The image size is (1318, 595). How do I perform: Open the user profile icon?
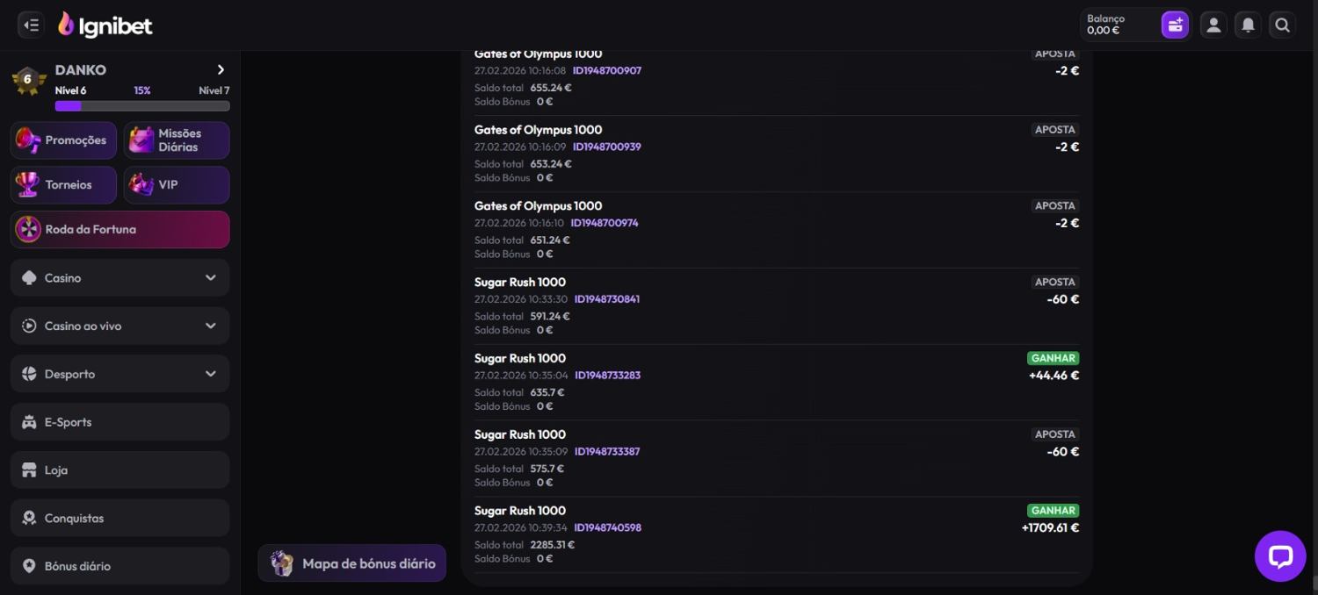(1213, 25)
